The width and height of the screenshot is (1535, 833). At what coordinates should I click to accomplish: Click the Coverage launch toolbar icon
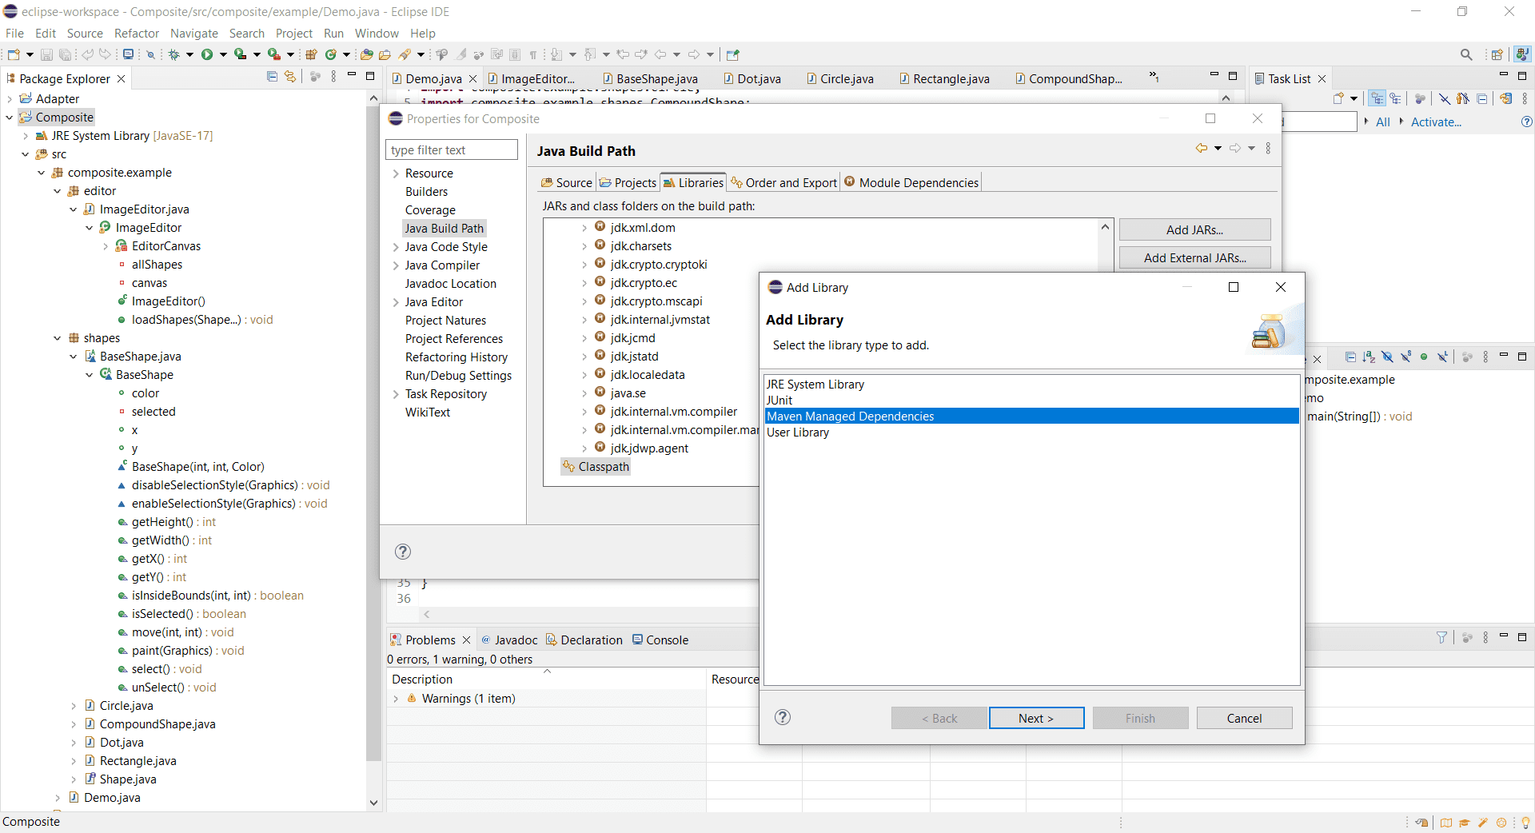(x=240, y=54)
